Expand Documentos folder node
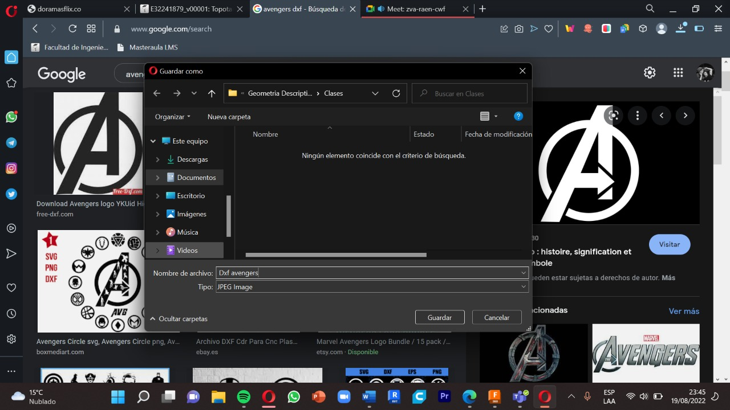The width and height of the screenshot is (730, 410). (158, 178)
